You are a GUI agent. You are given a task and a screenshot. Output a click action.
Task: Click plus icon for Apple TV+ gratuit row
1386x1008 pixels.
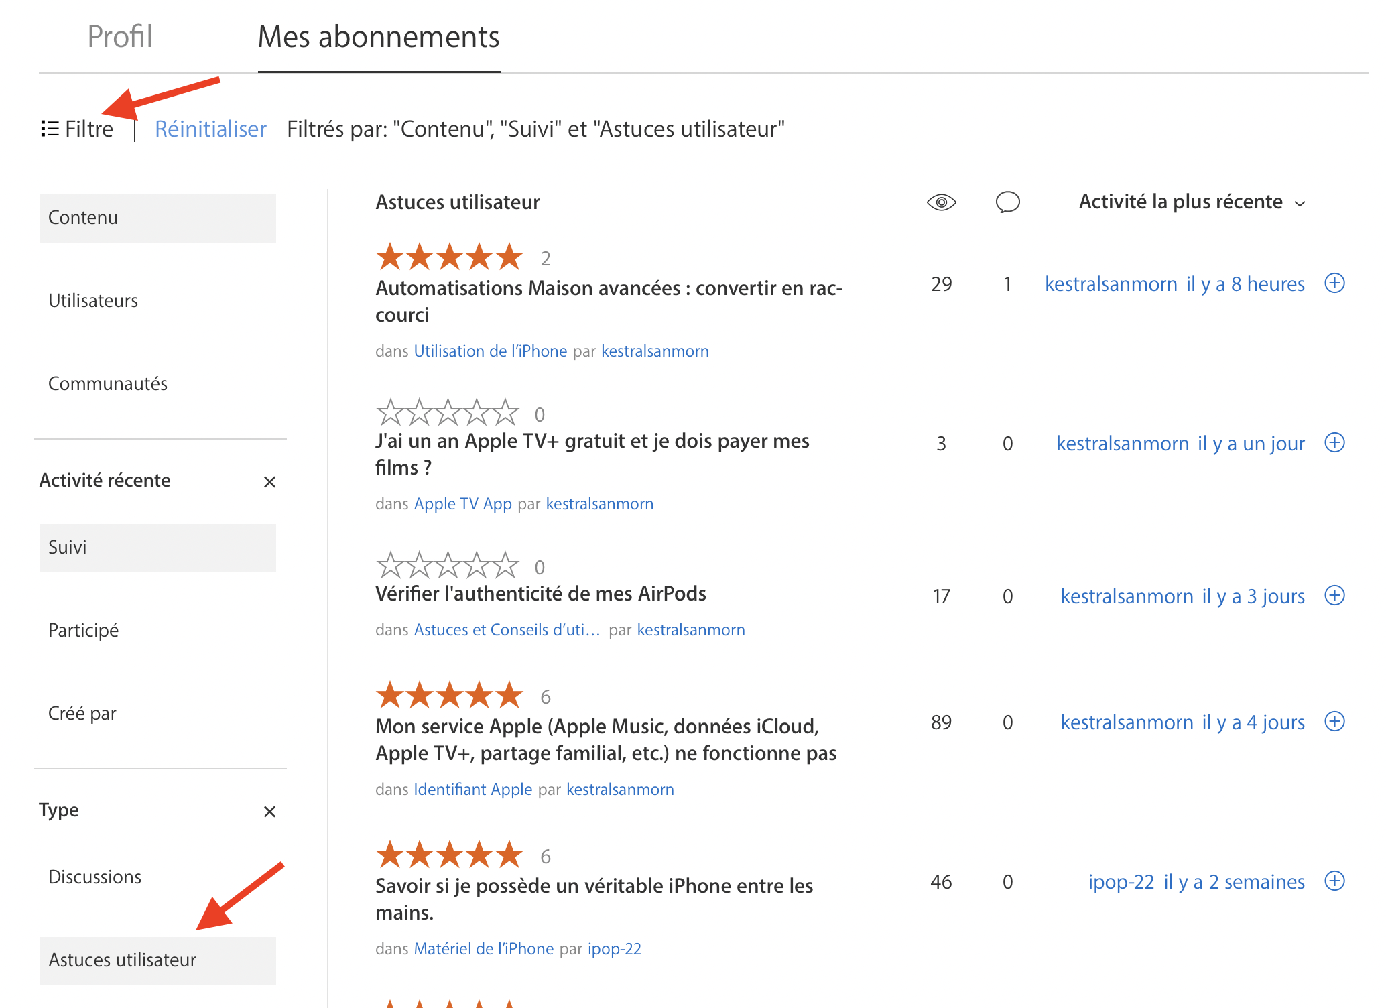point(1334,443)
